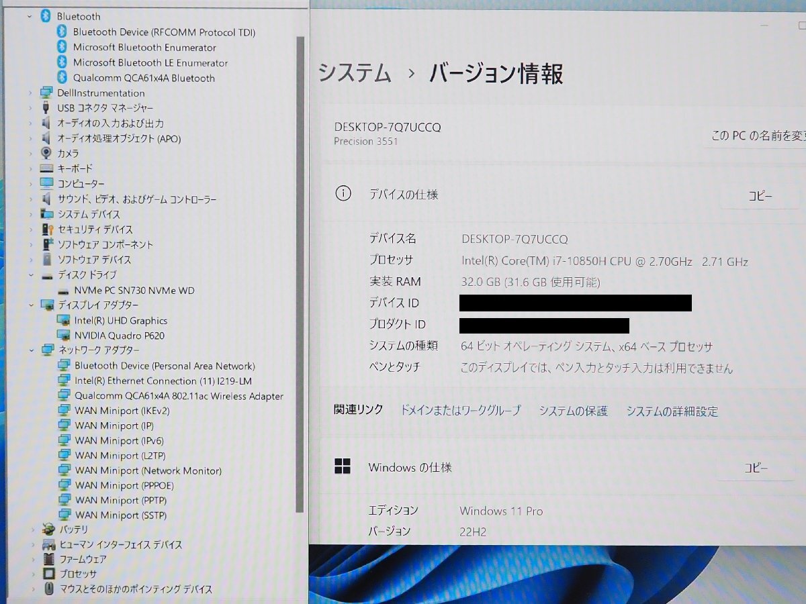Click the Qualcomm 802.11ac Wireless Adapter icon
Viewport: 806px width, 604px height.
click(x=64, y=396)
